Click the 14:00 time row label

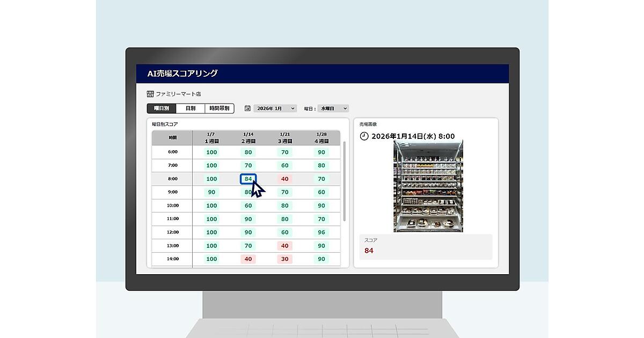click(x=172, y=259)
